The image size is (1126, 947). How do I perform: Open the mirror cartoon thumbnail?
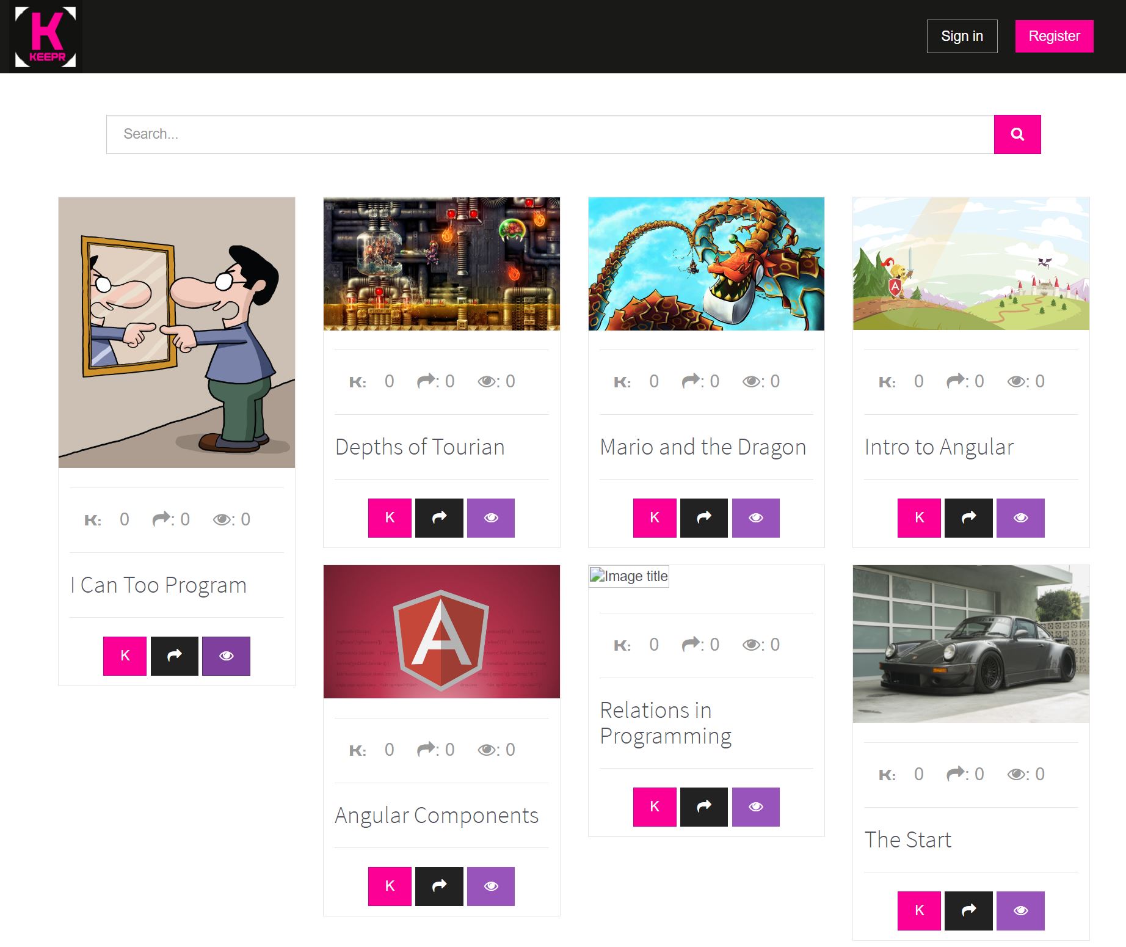coord(176,332)
